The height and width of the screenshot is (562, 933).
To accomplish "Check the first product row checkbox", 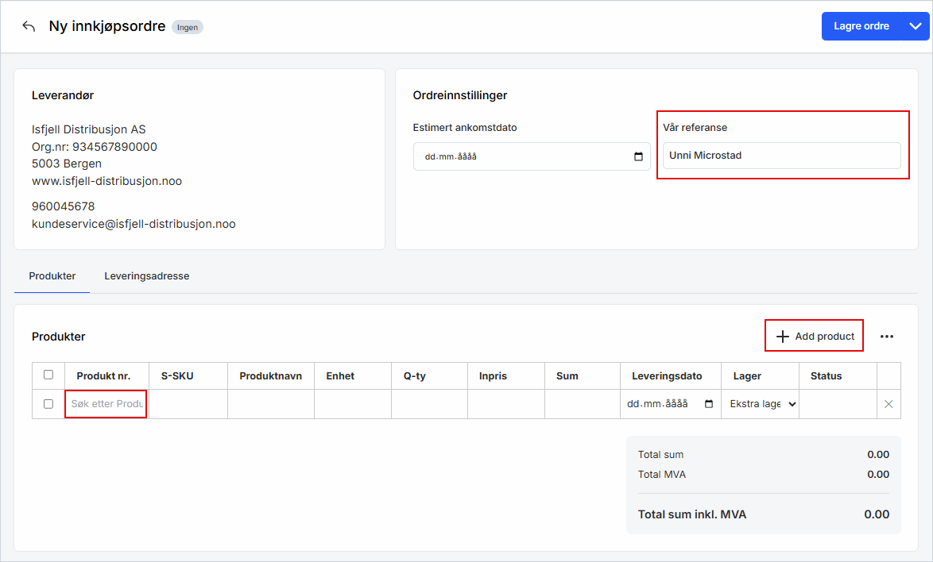I will pos(48,404).
